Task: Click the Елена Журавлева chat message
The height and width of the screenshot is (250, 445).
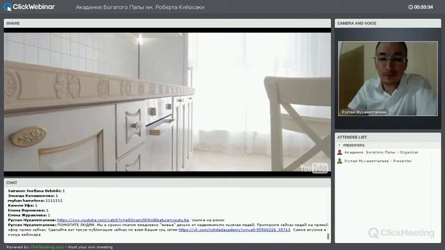Action: tap(29, 215)
